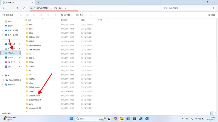Go up one folder level with up arrow

pyautogui.click(x=17, y=8)
